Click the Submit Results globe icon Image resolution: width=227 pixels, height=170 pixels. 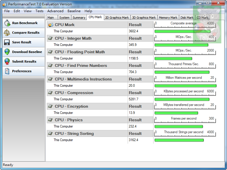[x=7, y=61]
